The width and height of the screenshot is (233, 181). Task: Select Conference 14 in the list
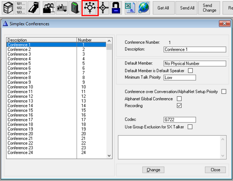[x=56, y=106]
